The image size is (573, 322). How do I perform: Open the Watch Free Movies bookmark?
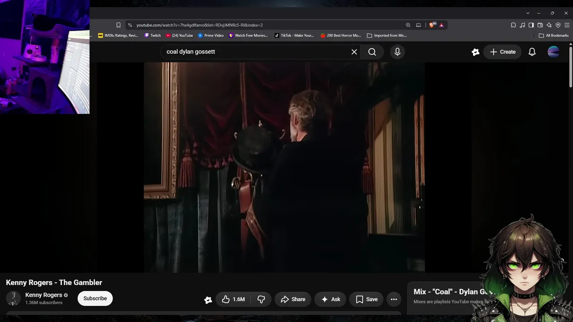[x=248, y=35]
